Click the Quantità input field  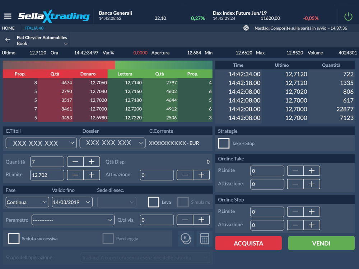tap(47, 162)
